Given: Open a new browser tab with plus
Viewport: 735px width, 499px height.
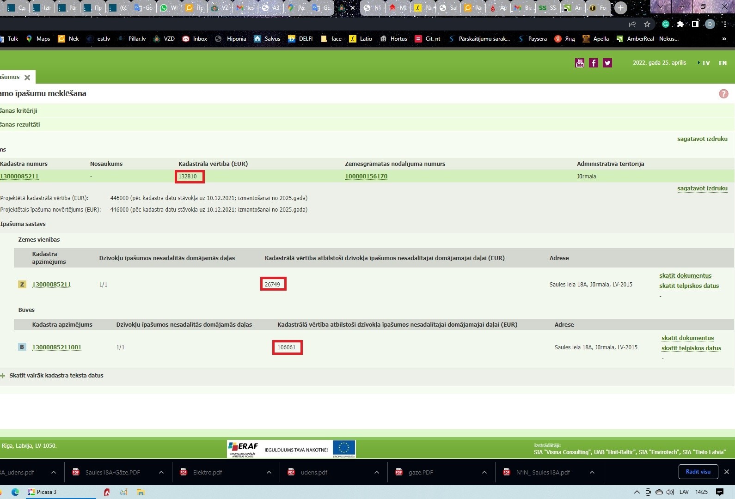Looking at the screenshot, I should [x=620, y=8].
